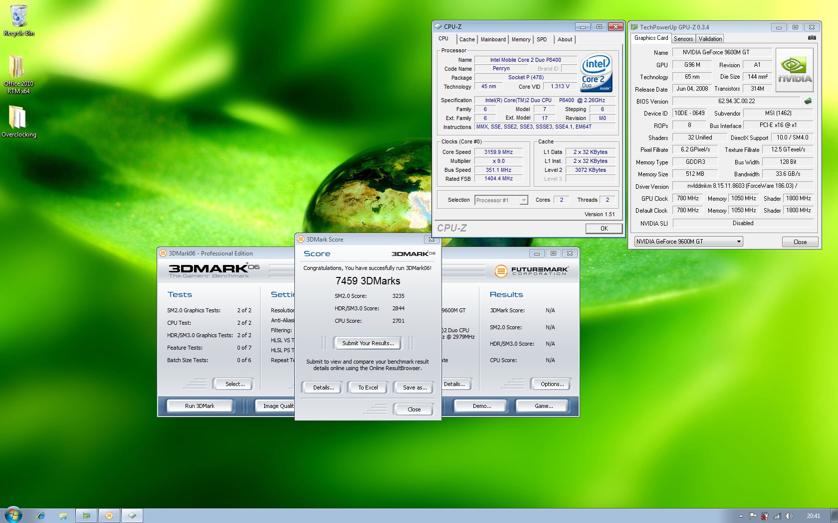The width and height of the screenshot is (838, 523).
Task: Switch to the SPD tab in CPU-Z
Action: pos(542,39)
